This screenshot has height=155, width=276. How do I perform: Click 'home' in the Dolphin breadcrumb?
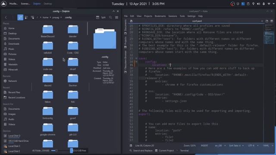(45, 17)
